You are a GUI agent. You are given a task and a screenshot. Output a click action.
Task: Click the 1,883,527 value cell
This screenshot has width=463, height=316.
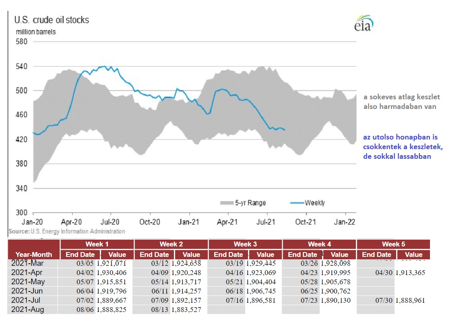(186, 310)
